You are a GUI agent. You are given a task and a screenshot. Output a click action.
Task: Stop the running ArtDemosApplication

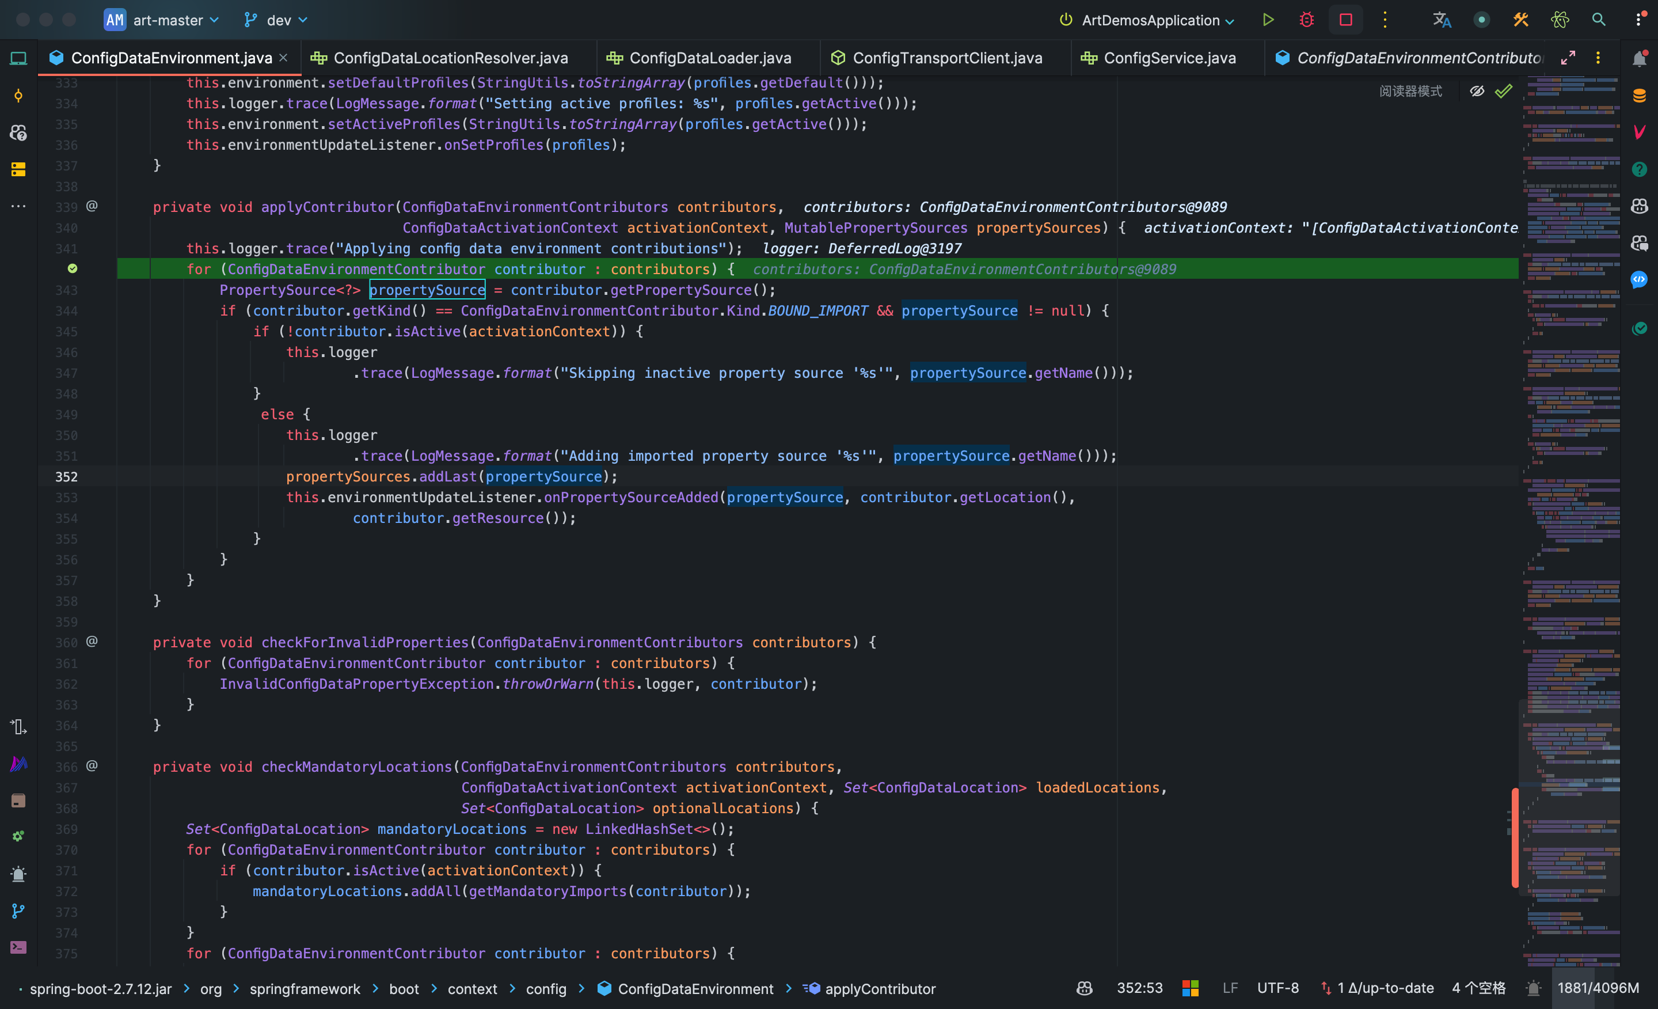click(x=1345, y=20)
